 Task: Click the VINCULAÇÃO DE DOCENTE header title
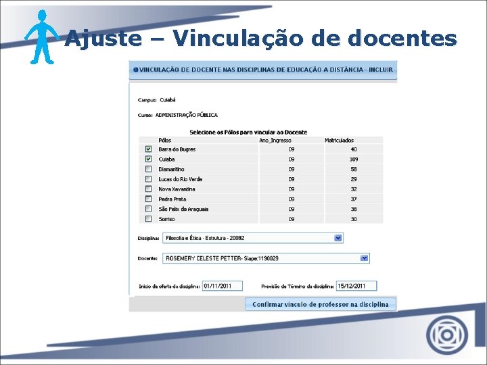266,70
